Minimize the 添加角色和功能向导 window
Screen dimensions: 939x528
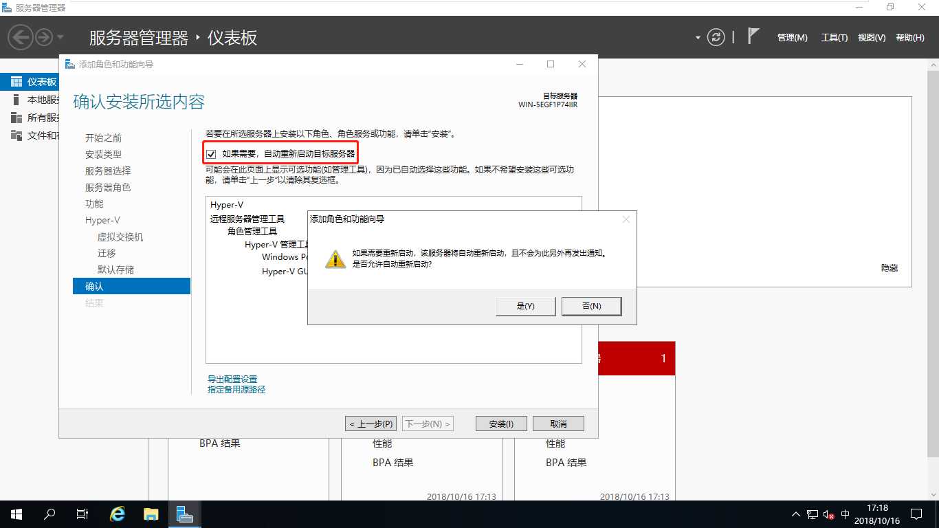(x=519, y=64)
